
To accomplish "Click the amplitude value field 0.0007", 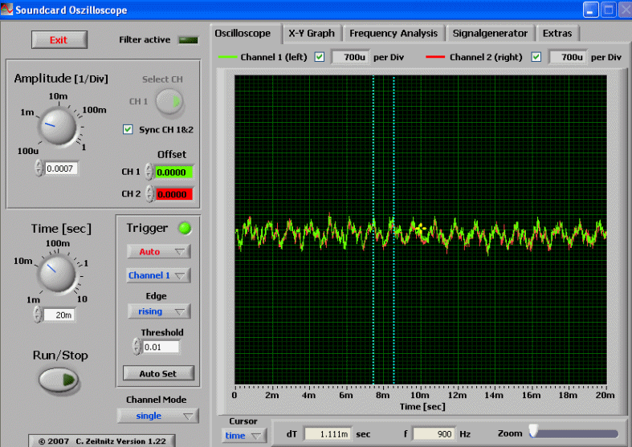I will click(x=60, y=169).
